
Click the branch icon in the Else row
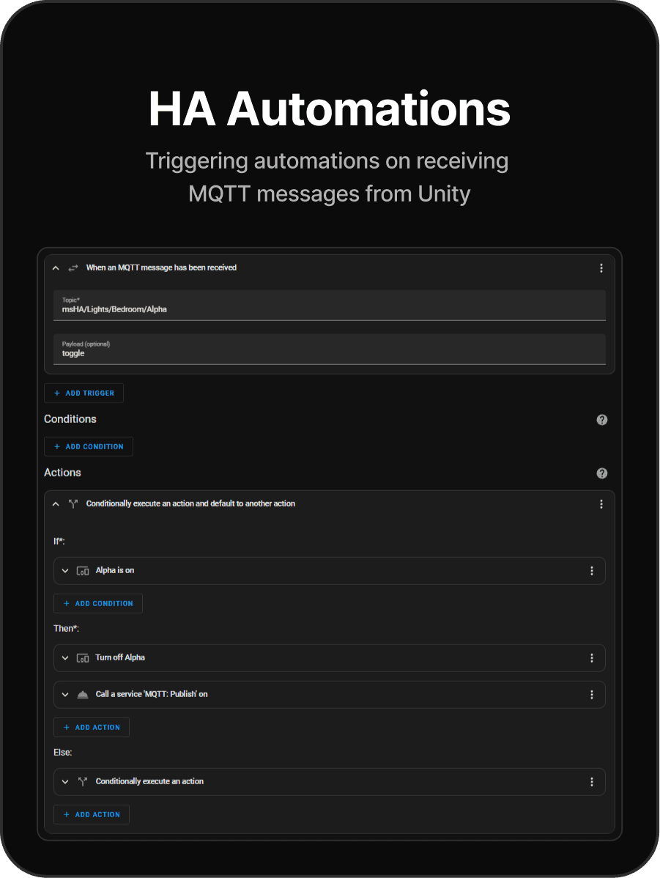(x=83, y=782)
